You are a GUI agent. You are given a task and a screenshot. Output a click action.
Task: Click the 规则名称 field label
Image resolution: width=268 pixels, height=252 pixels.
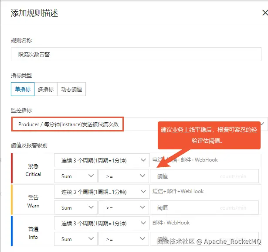pos(21,41)
